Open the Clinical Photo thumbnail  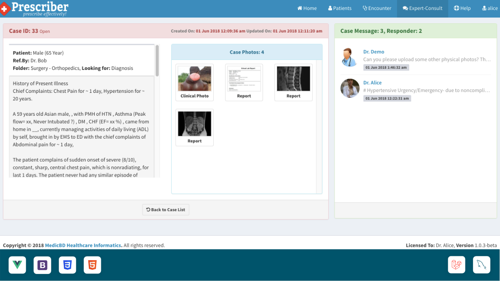coord(195,82)
